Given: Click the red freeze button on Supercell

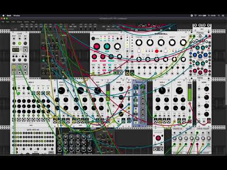Looking at the screenshot, I should [157, 51].
